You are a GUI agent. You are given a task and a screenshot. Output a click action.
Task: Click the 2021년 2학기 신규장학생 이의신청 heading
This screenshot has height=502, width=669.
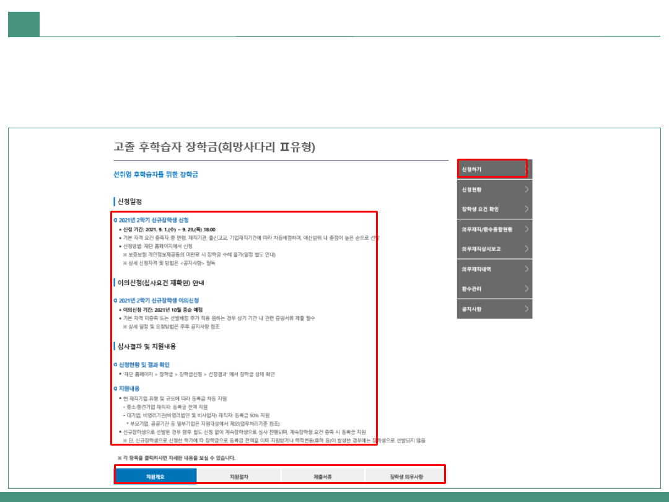(x=159, y=301)
